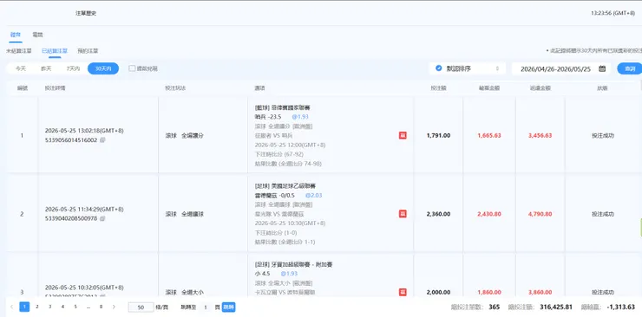642x317 pixels.
Task: Click win amount 1,665.63
Action: [489, 136]
